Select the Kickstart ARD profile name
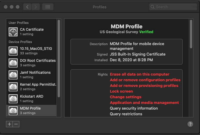The height and width of the screenshot is (135, 200). [32, 96]
